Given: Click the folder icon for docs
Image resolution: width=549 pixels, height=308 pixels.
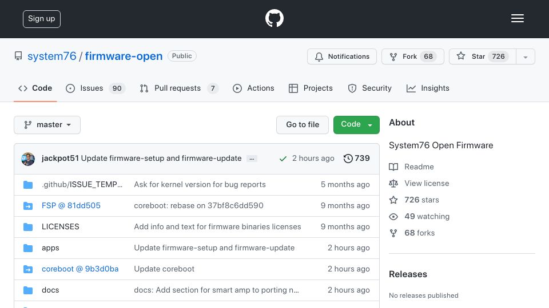Looking at the screenshot, I should pos(28,290).
